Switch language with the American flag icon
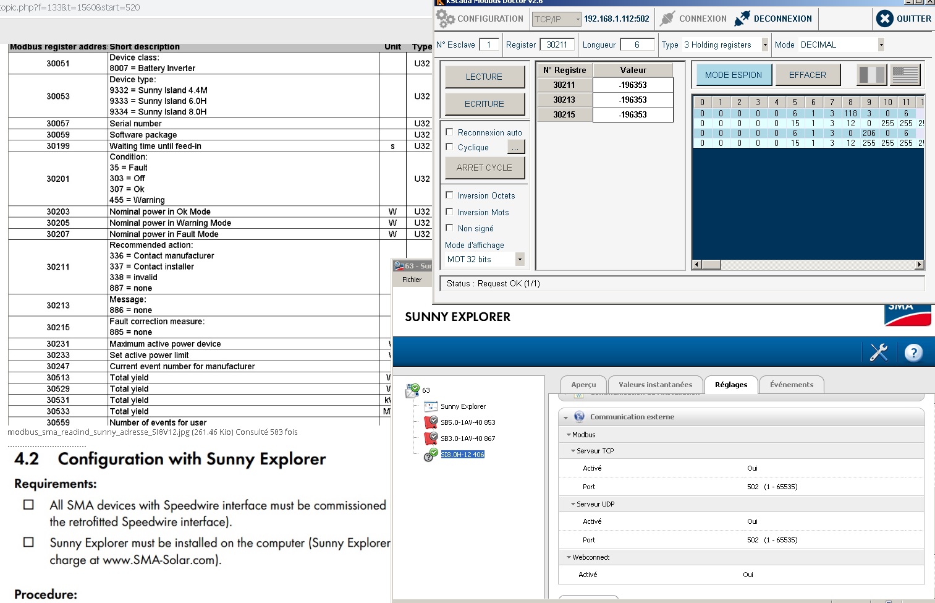Image resolution: width=935 pixels, height=603 pixels. 905,75
